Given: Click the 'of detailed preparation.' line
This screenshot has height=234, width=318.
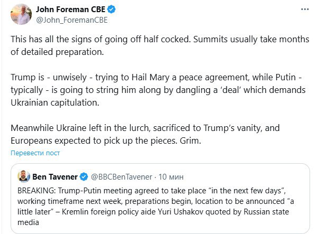Looking at the screenshot, I should click(57, 52).
